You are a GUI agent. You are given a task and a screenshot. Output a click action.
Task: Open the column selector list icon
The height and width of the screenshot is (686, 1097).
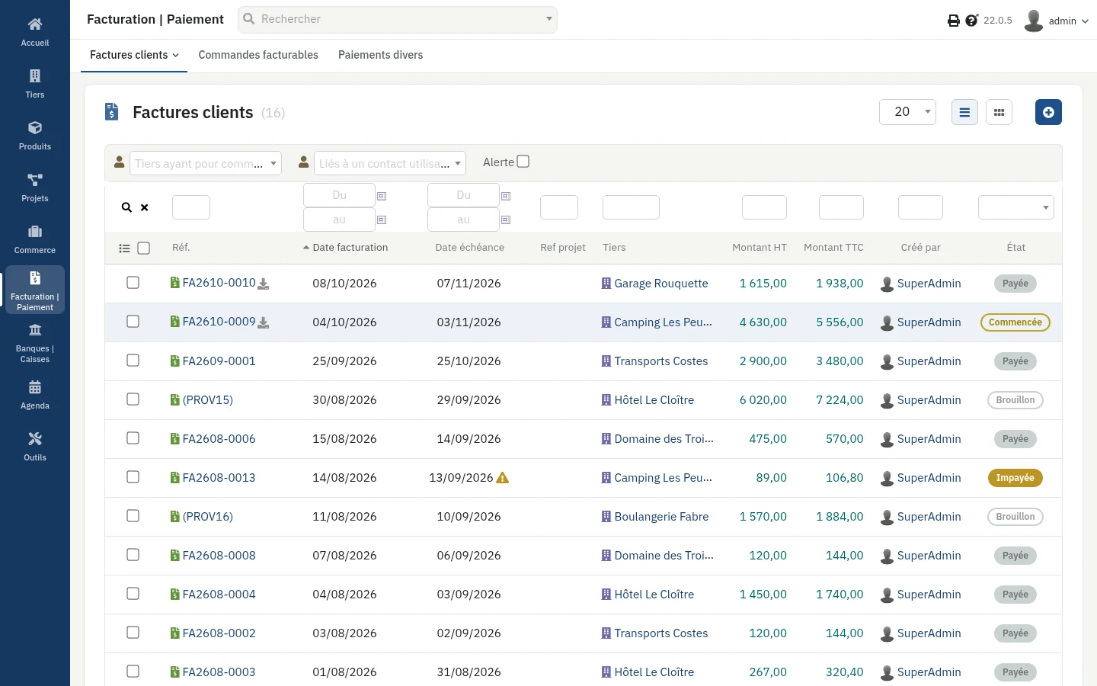[x=125, y=248]
